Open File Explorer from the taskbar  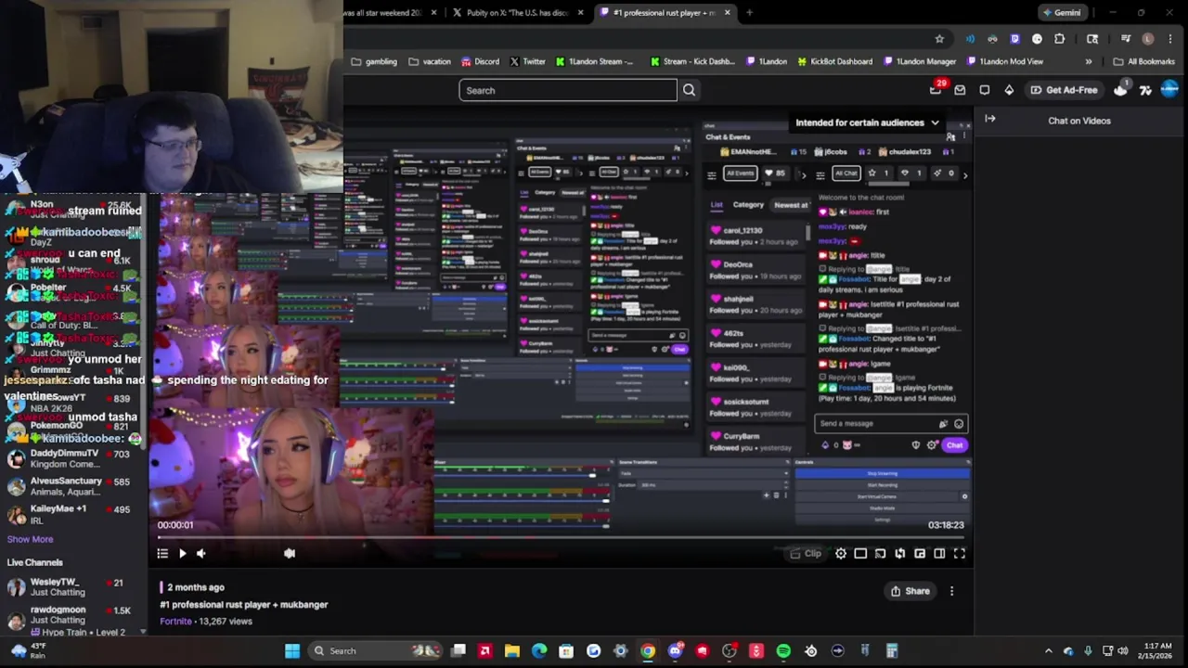point(512,650)
